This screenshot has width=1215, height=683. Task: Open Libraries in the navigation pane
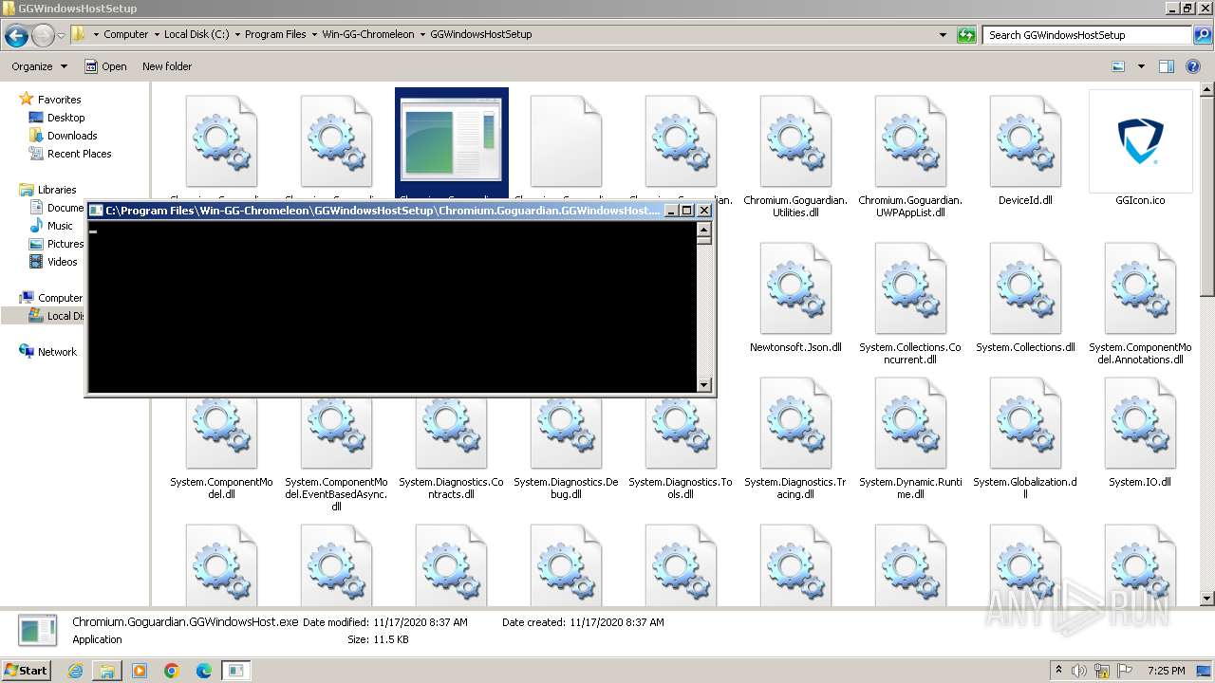point(56,189)
